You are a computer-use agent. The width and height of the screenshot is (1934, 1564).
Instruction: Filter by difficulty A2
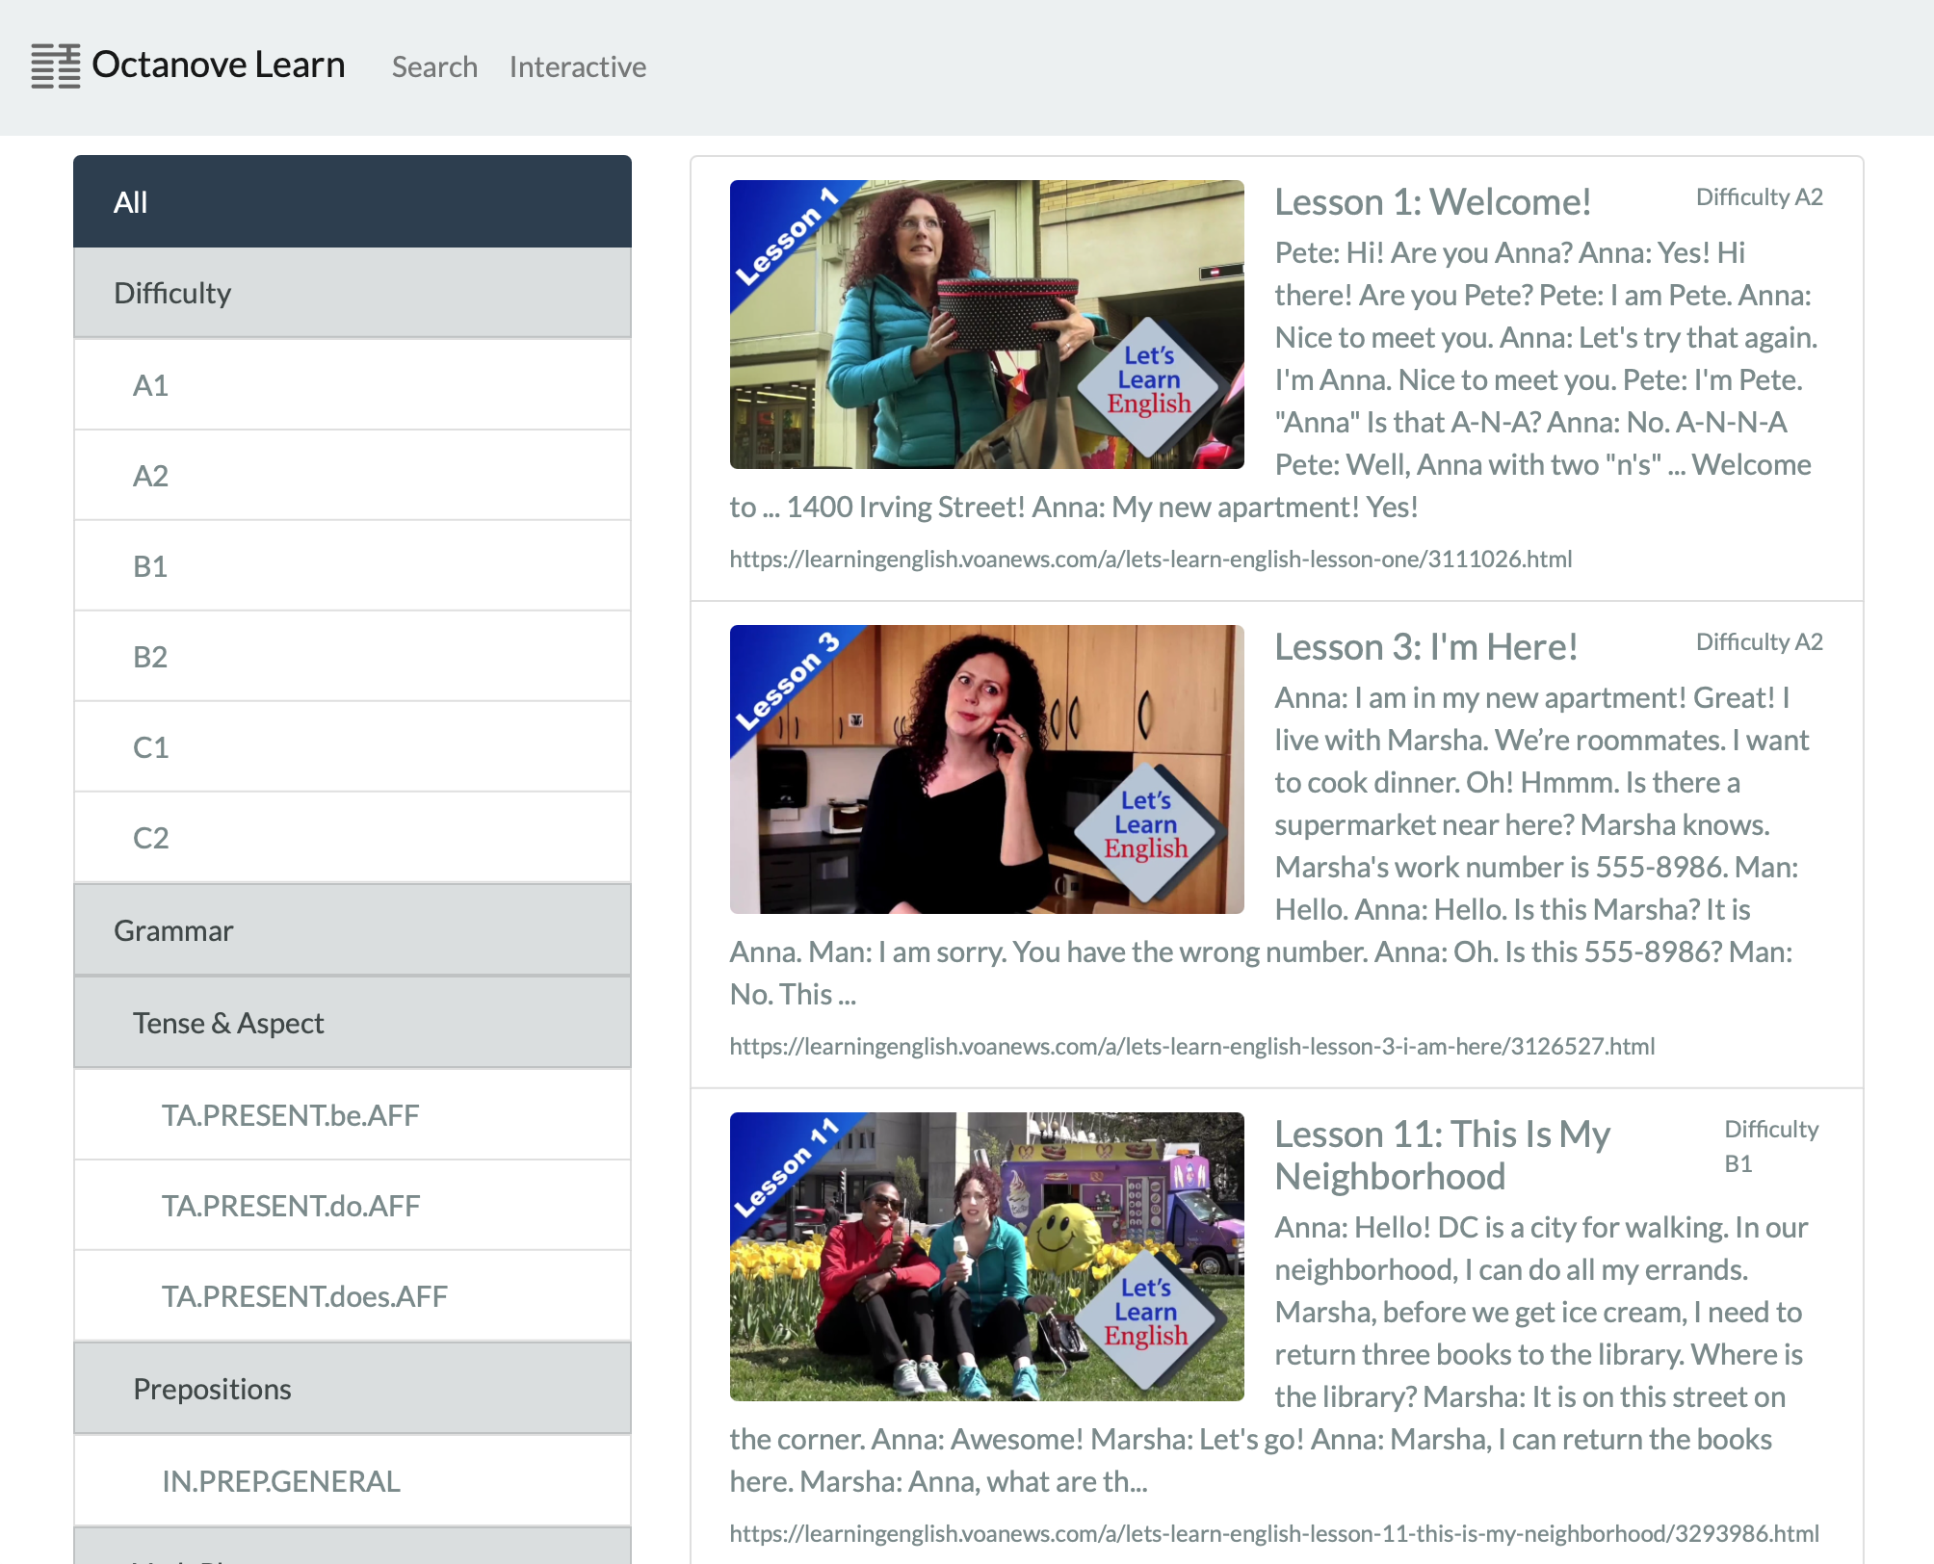click(x=352, y=476)
